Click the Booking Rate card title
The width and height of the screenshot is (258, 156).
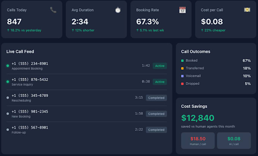coord(148,10)
